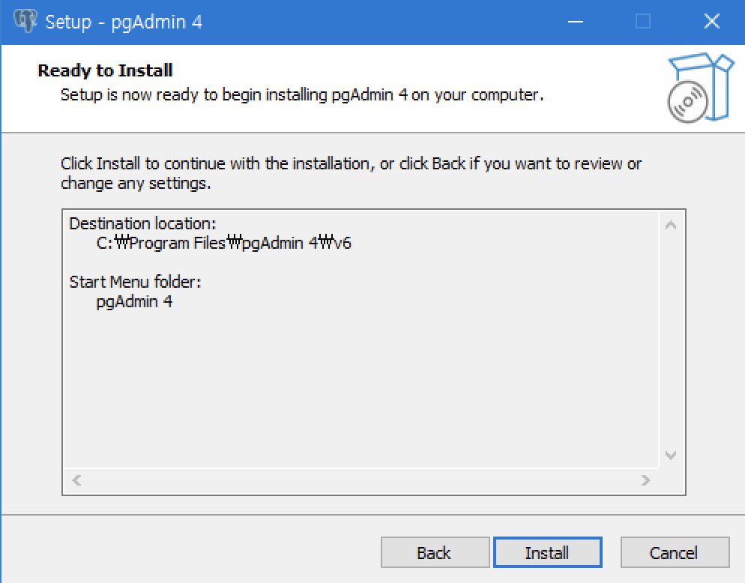Click the Install button

point(547,552)
